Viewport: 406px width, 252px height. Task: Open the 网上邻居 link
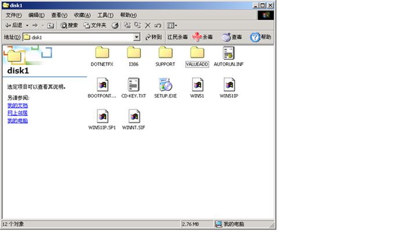point(17,113)
